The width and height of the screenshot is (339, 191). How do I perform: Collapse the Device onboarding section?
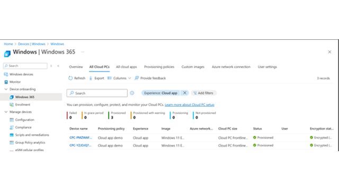[x=6, y=89]
